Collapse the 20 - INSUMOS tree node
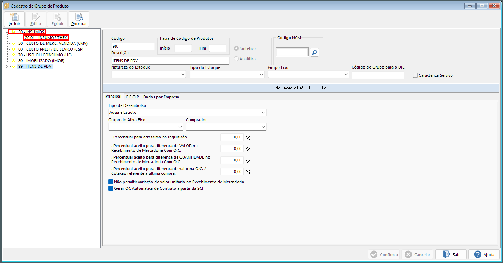The height and width of the screenshot is (263, 503). click(7, 32)
